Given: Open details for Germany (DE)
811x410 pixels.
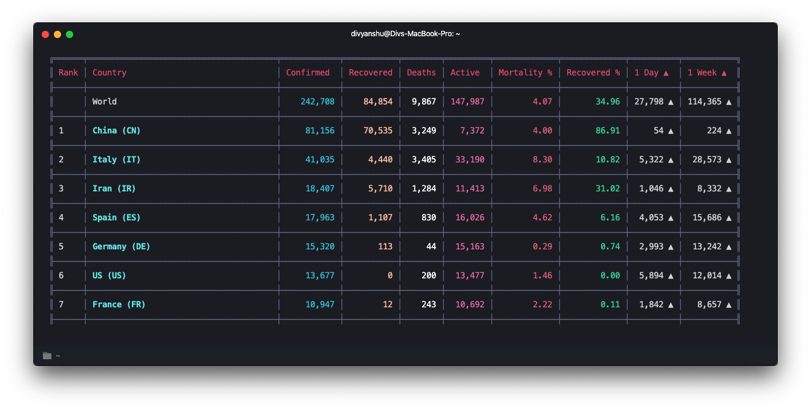Looking at the screenshot, I should (120, 246).
